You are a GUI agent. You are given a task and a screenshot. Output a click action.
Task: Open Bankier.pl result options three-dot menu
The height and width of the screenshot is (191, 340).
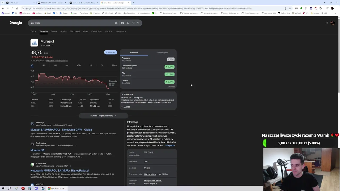pyautogui.click(x=75, y=125)
